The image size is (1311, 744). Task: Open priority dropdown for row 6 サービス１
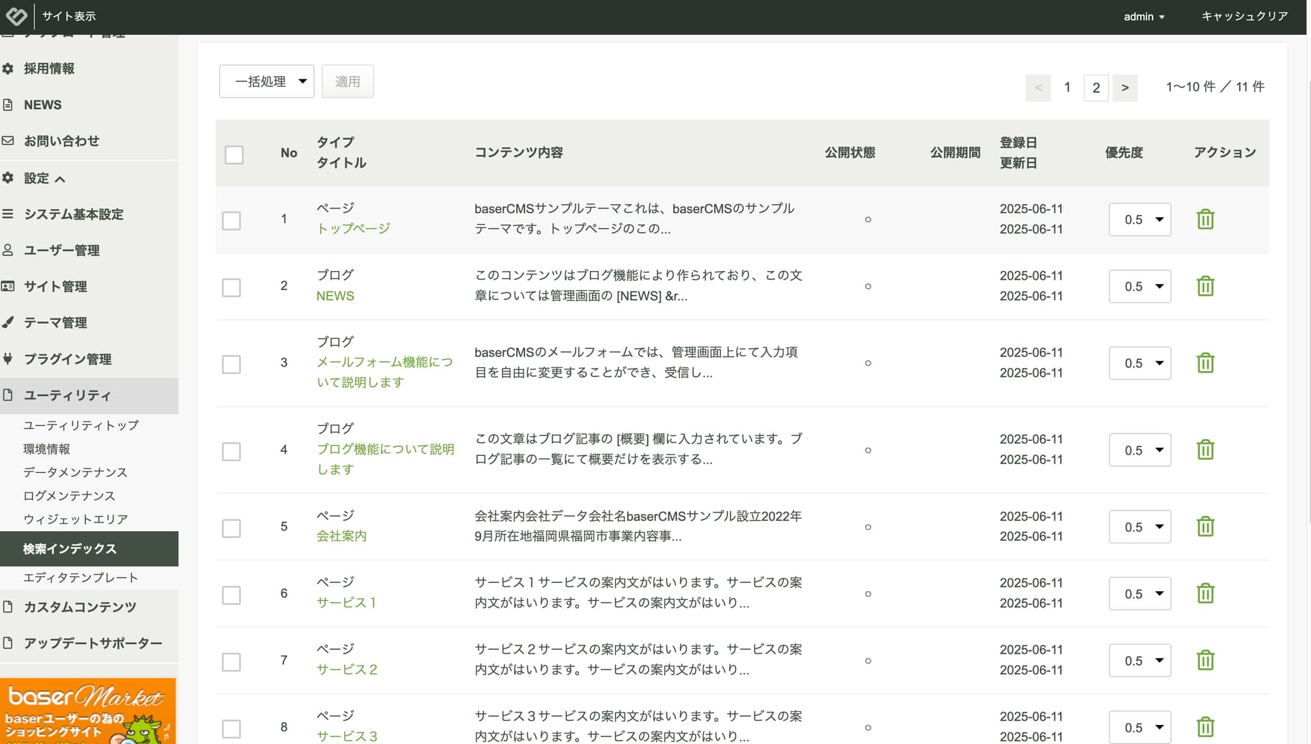(1140, 593)
